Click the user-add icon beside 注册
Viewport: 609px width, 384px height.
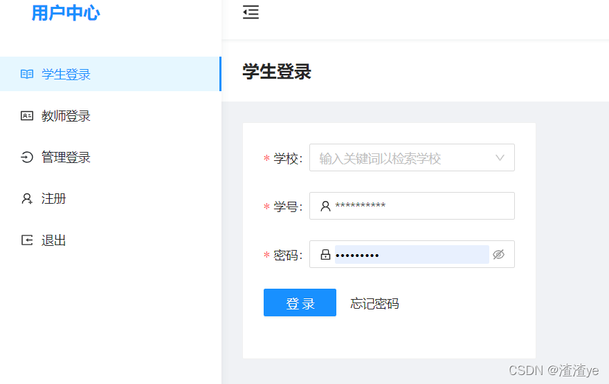pos(27,199)
